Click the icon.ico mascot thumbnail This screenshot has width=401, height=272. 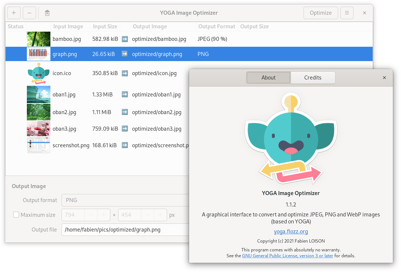[x=39, y=73]
